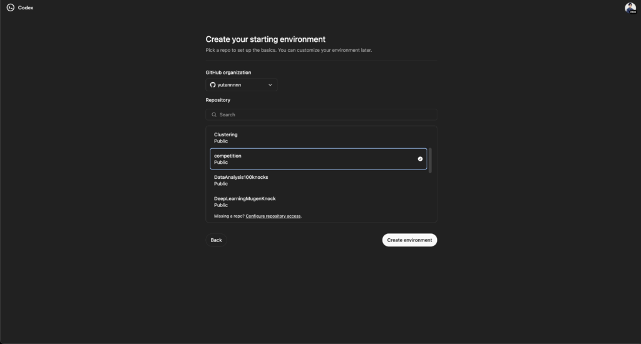The image size is (641, 344).
Task: Open the user profile avatar
Action: 630,8
